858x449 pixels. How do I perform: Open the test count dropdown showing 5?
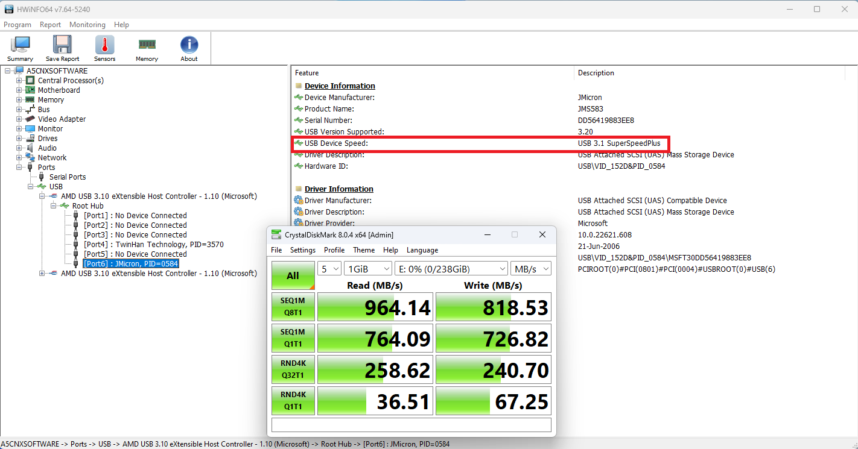[x=329, y=269]
